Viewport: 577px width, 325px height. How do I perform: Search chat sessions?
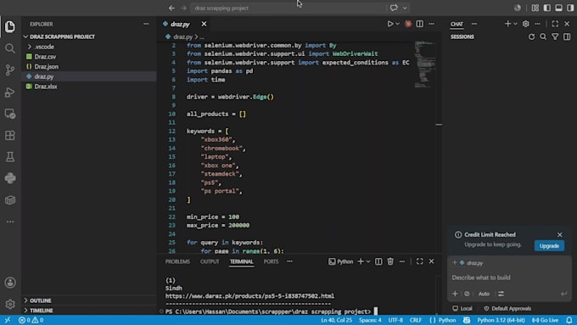pos(543,36)
